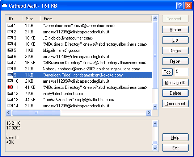This screenshot has width=194, height=157.
Task: Click the 44 KB size cell of message 13
Action: pyautogui.click(x=30, y=100)
